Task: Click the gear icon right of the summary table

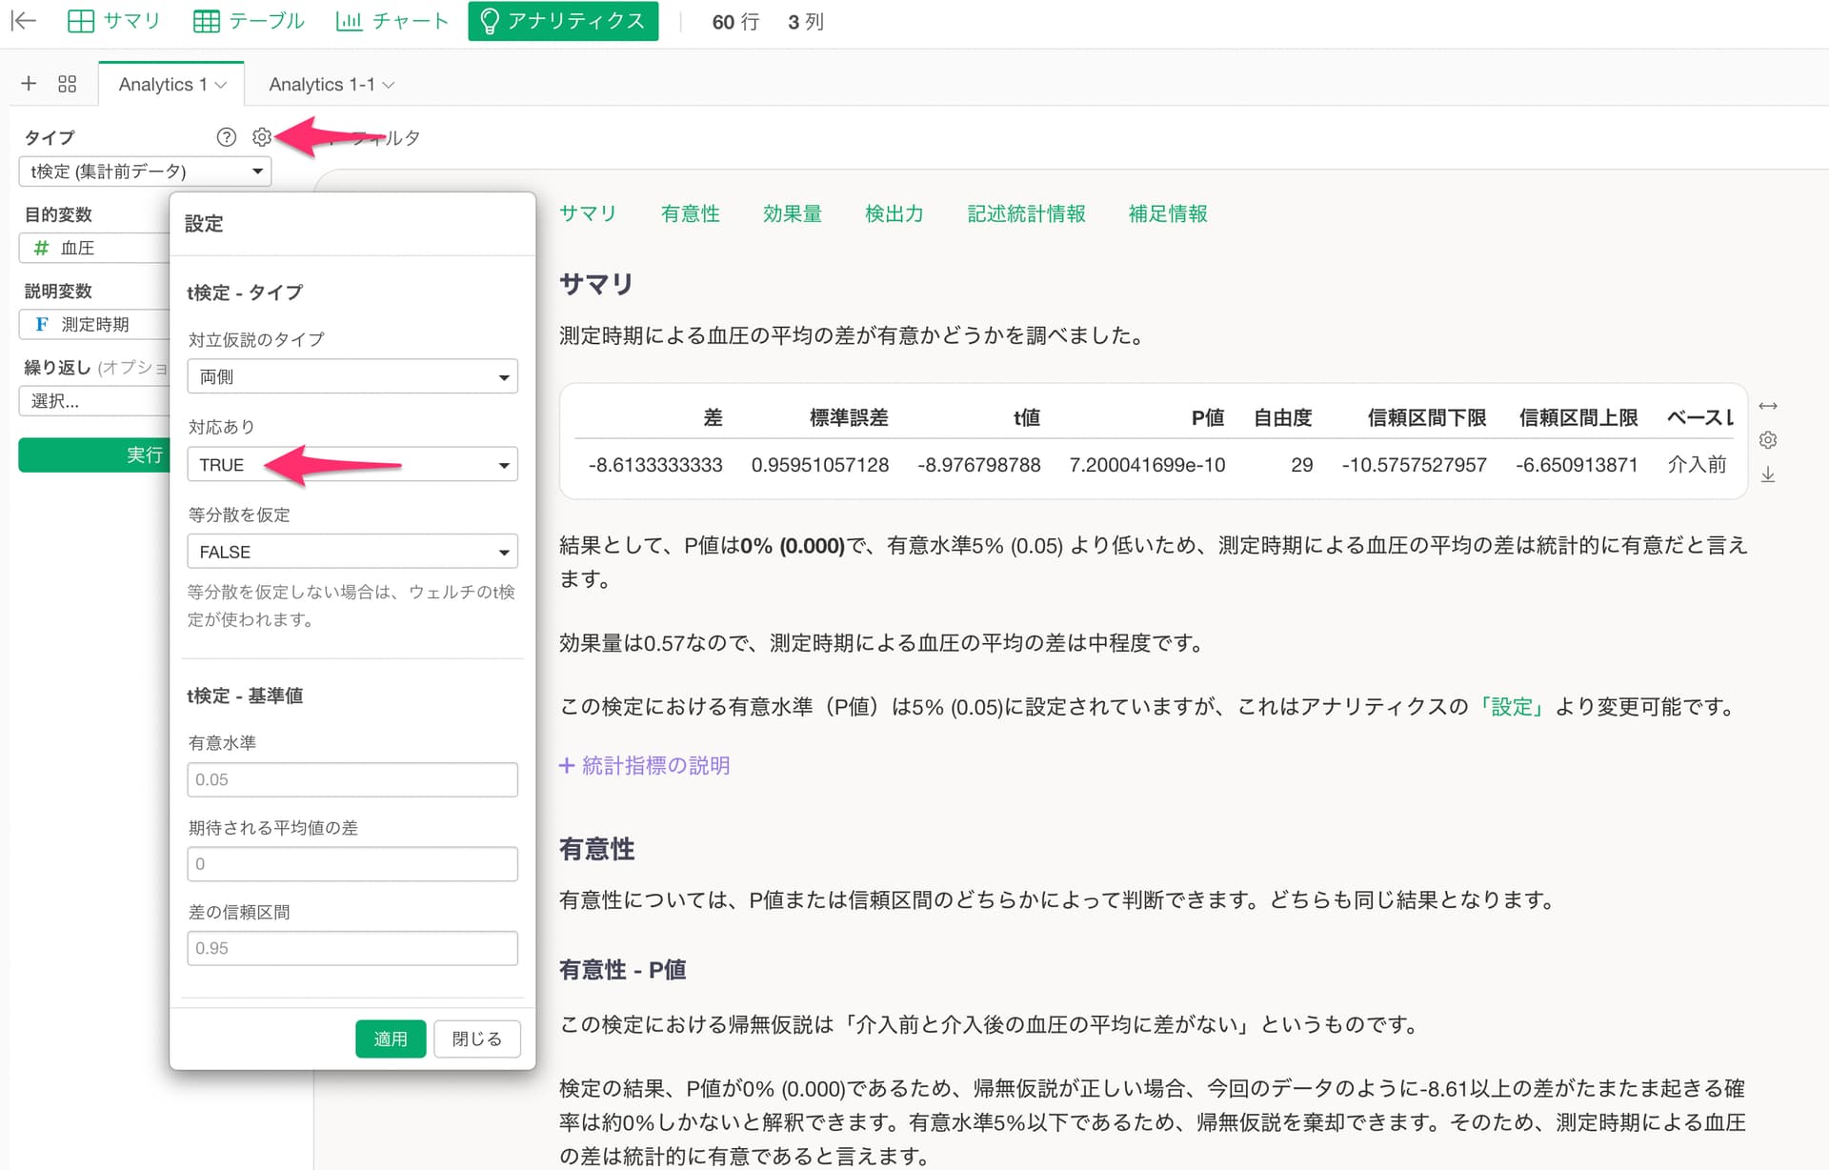Action: tap(1768, 440)
